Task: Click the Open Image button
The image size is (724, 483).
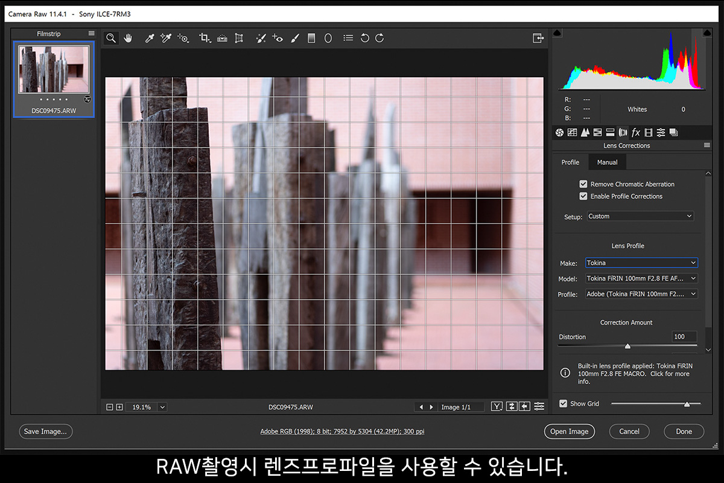Action: tap(569, 432)
